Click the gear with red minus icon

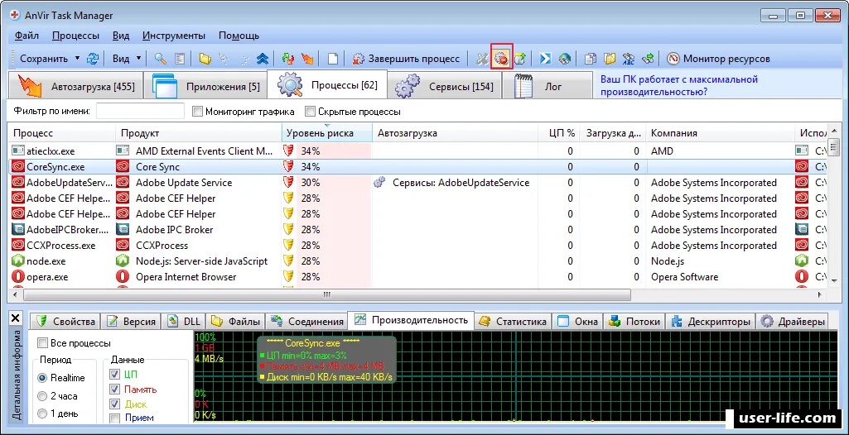(502, 59)
